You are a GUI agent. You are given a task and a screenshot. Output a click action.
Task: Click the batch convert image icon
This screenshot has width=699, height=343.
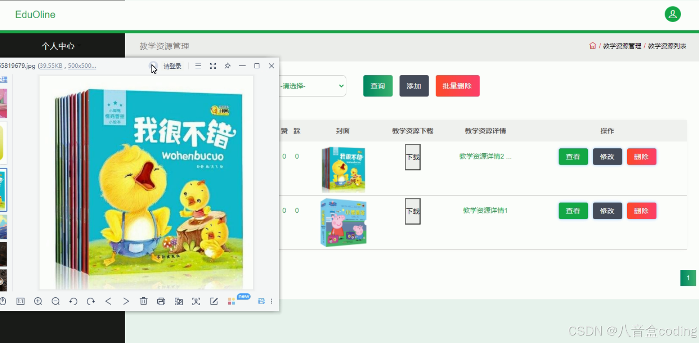[x=179, y=301]
